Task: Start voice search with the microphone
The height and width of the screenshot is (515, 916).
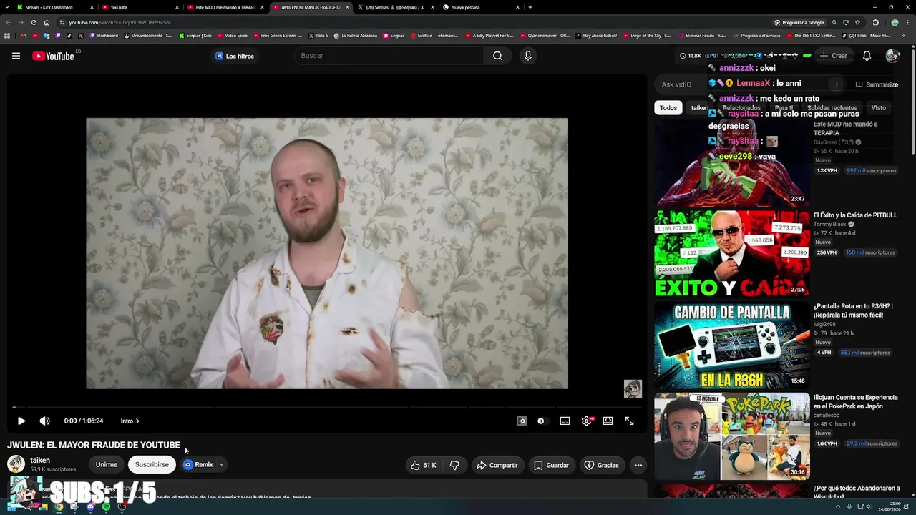Action: click(528, 56)
